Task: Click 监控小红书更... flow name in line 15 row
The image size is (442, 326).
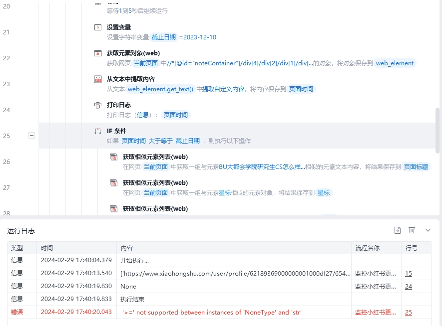Action: (x=376, y=273)
